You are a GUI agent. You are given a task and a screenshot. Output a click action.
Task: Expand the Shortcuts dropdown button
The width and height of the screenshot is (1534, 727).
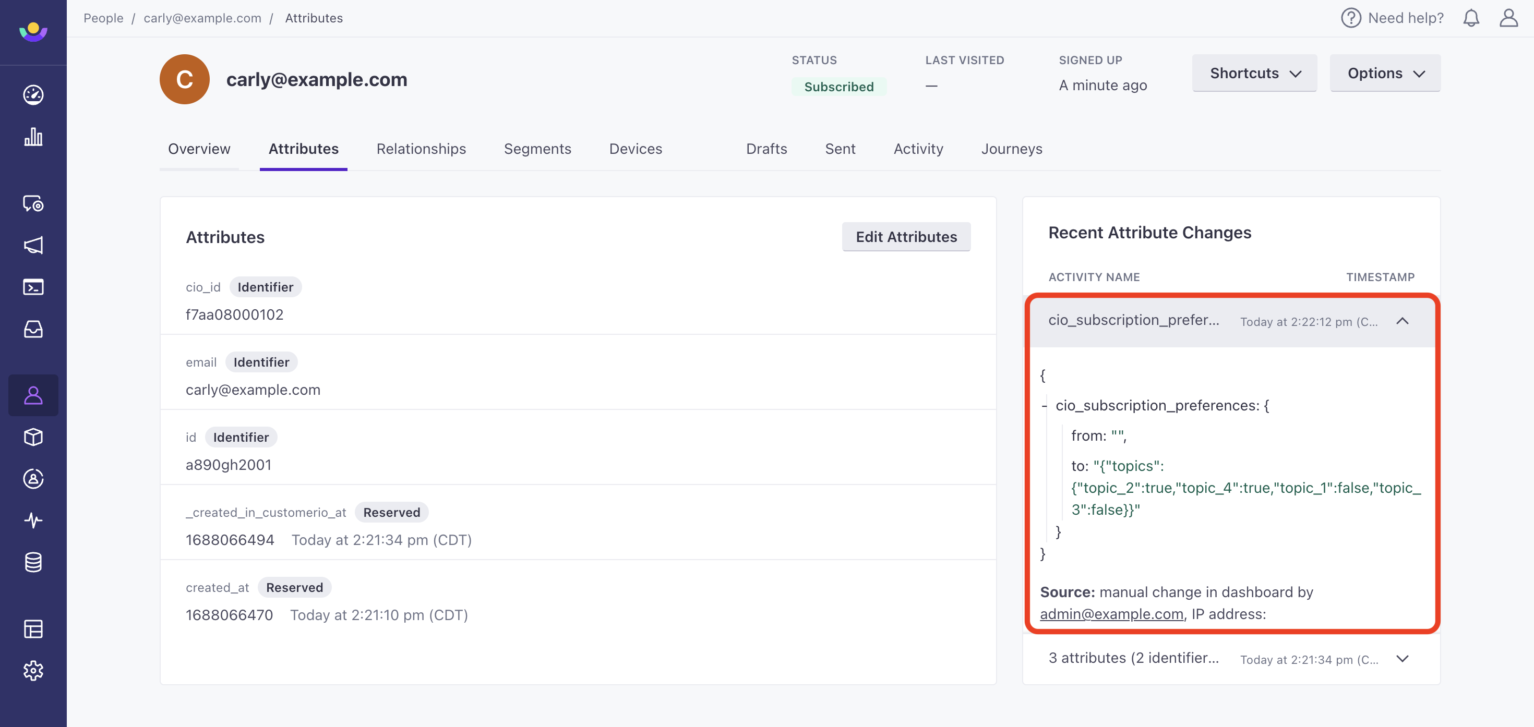click(x=1255, y=72)
